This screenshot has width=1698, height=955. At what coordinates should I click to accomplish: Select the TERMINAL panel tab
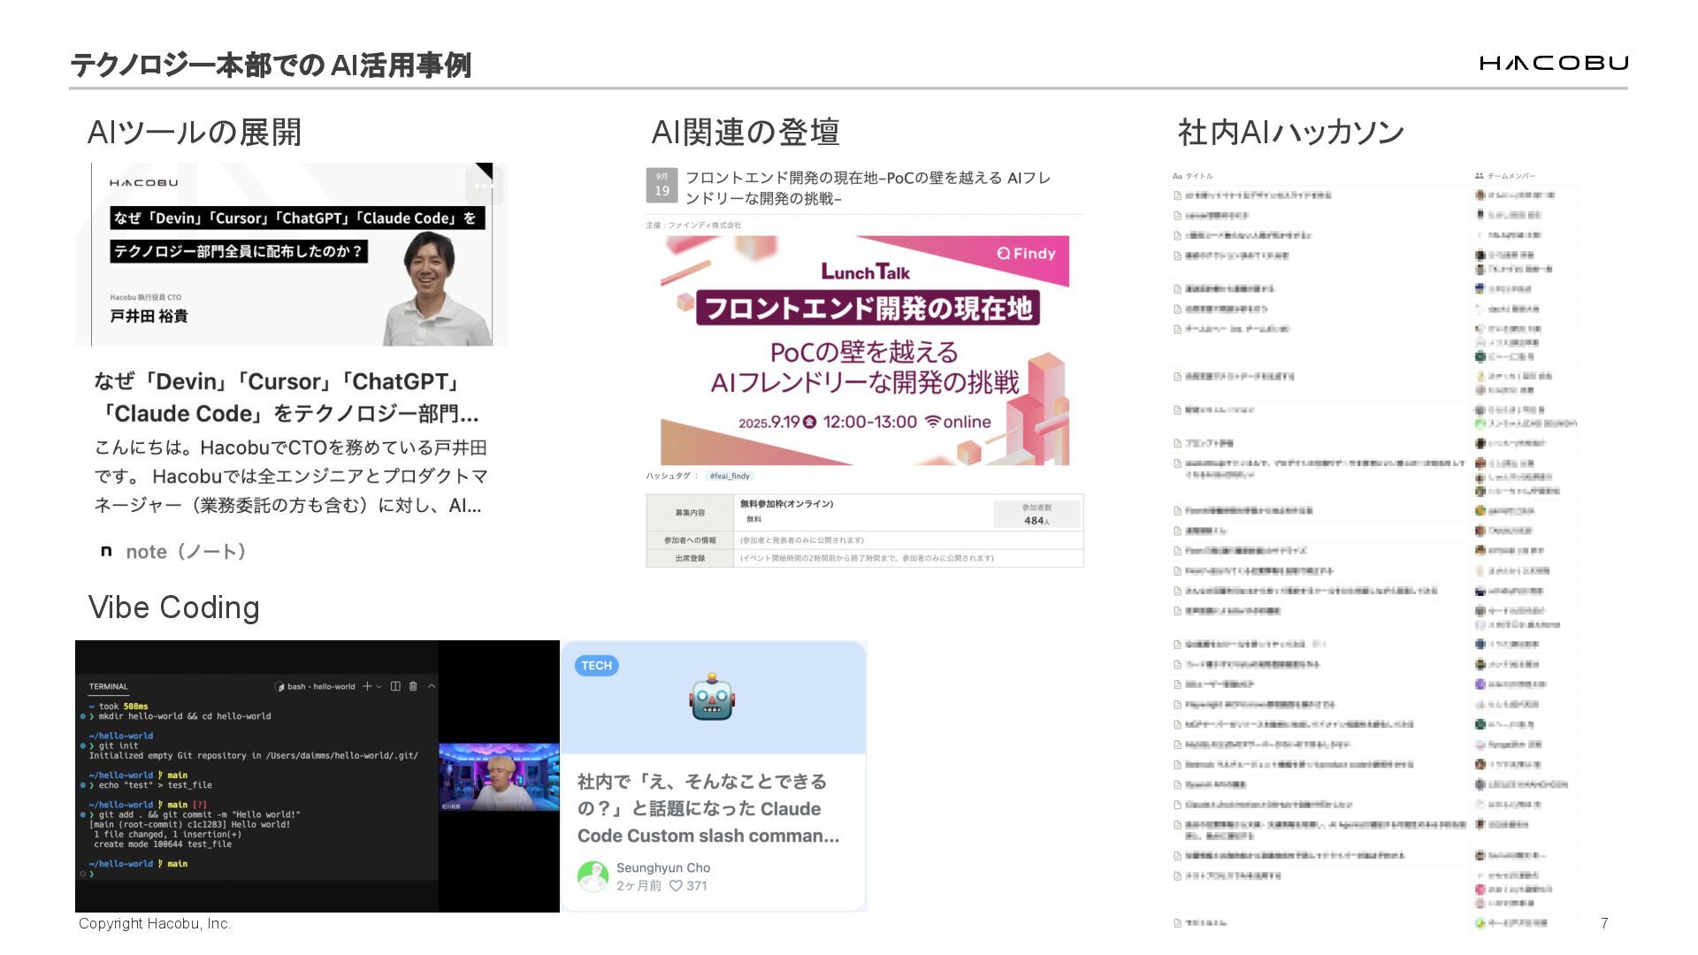click(x=108, y=687)
